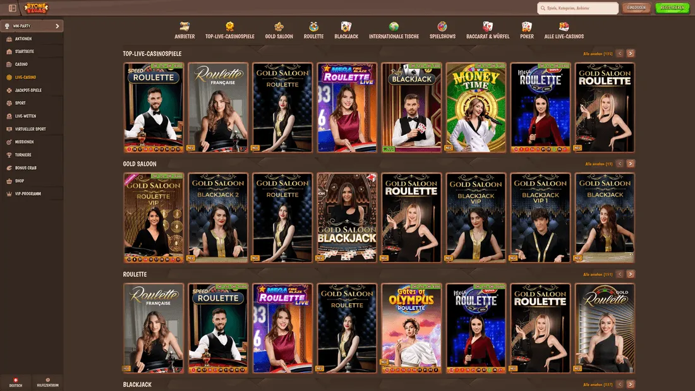Click the Aktionen sidebar icon
The width and height of the screenshot is (695, 391).
[9, 39]
